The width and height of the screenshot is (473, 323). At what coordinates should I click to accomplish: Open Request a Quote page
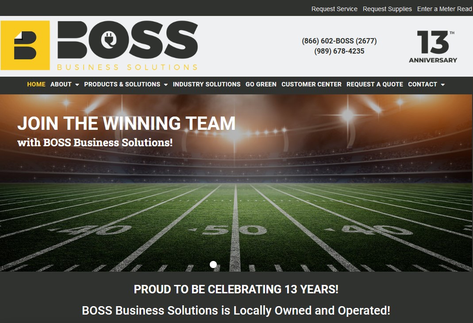tap(375, 84)
